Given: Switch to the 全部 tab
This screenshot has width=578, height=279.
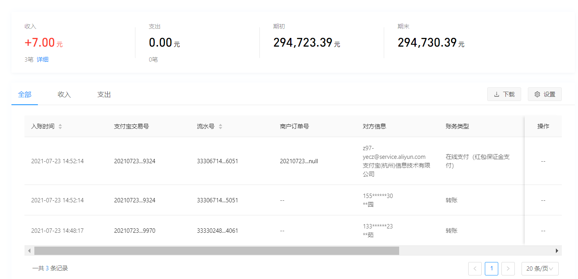Looking at the screenshot, I should tap(24, 94).
